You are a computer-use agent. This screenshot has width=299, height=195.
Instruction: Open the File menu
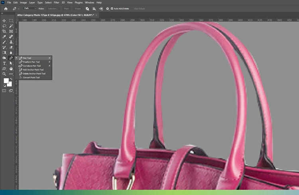coord(9,3)
